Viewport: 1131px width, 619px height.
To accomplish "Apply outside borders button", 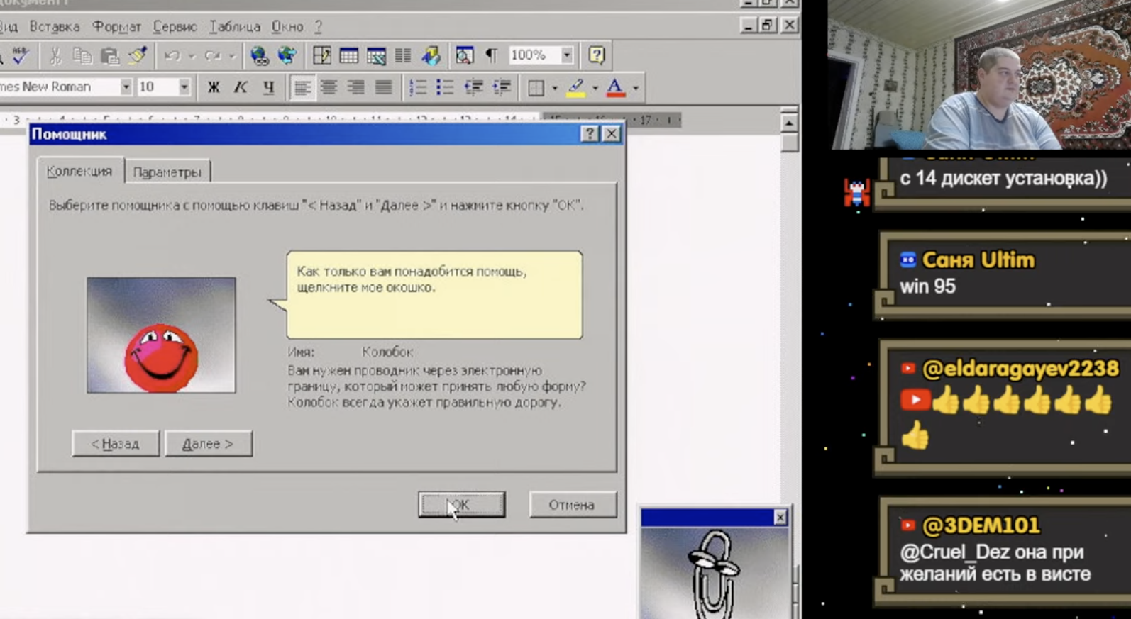I will pos(536,87).
